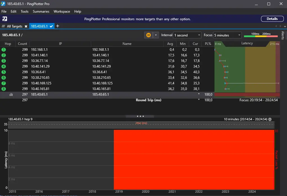Select the final hop IP cell 185.40.65.1
Screen dimensions: 287x196
[x=39, y=94]
